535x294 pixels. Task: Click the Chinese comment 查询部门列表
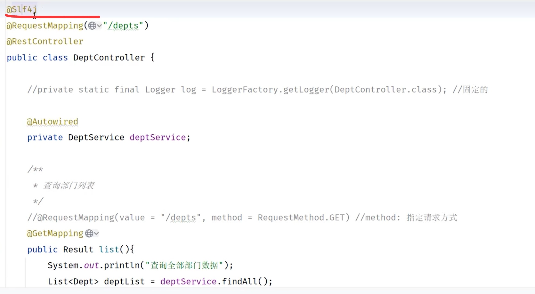(68, 186)
